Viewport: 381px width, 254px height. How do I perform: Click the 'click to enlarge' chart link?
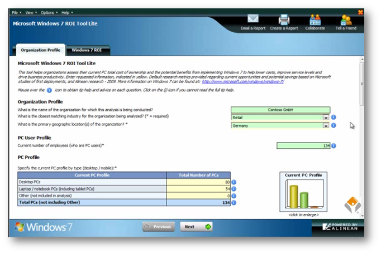(303, 215)
